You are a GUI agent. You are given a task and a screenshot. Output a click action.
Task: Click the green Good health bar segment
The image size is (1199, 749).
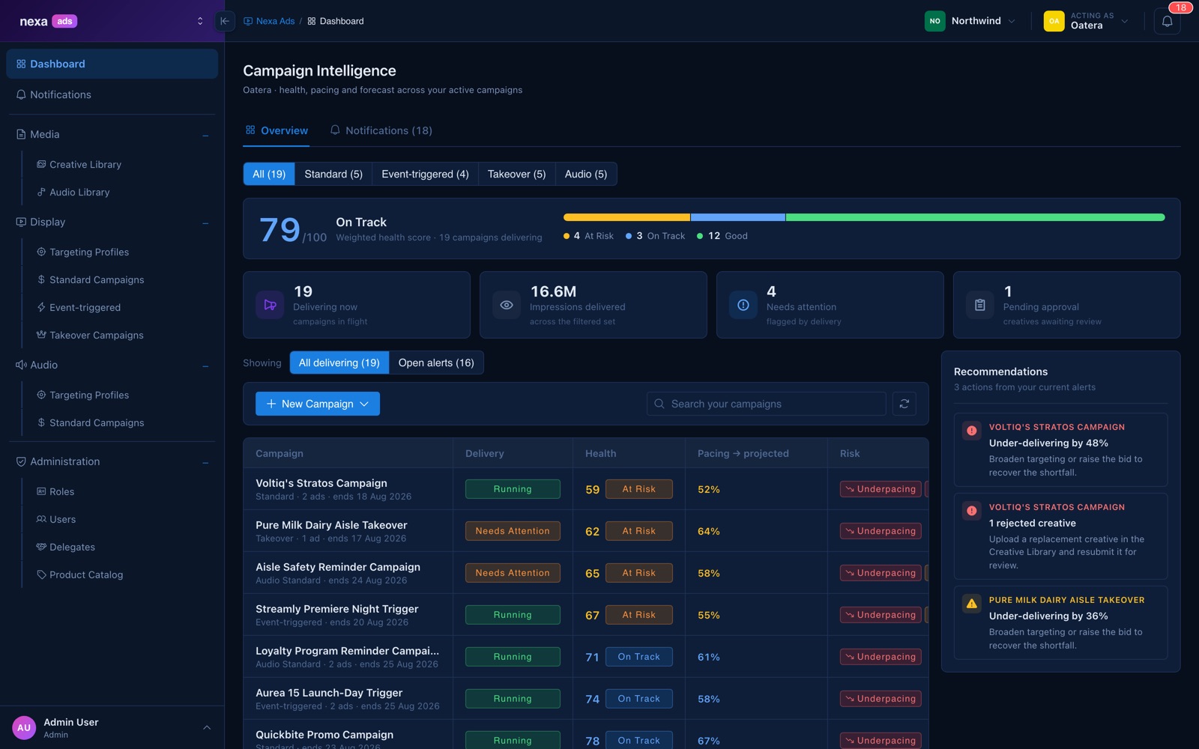(976, 217)
